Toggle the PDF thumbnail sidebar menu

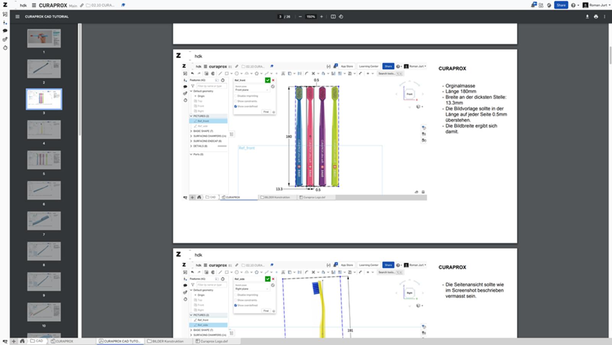pos(17,17)
